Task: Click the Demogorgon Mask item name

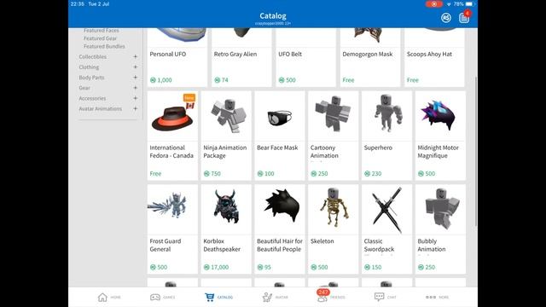Action: tap(368, 54)
